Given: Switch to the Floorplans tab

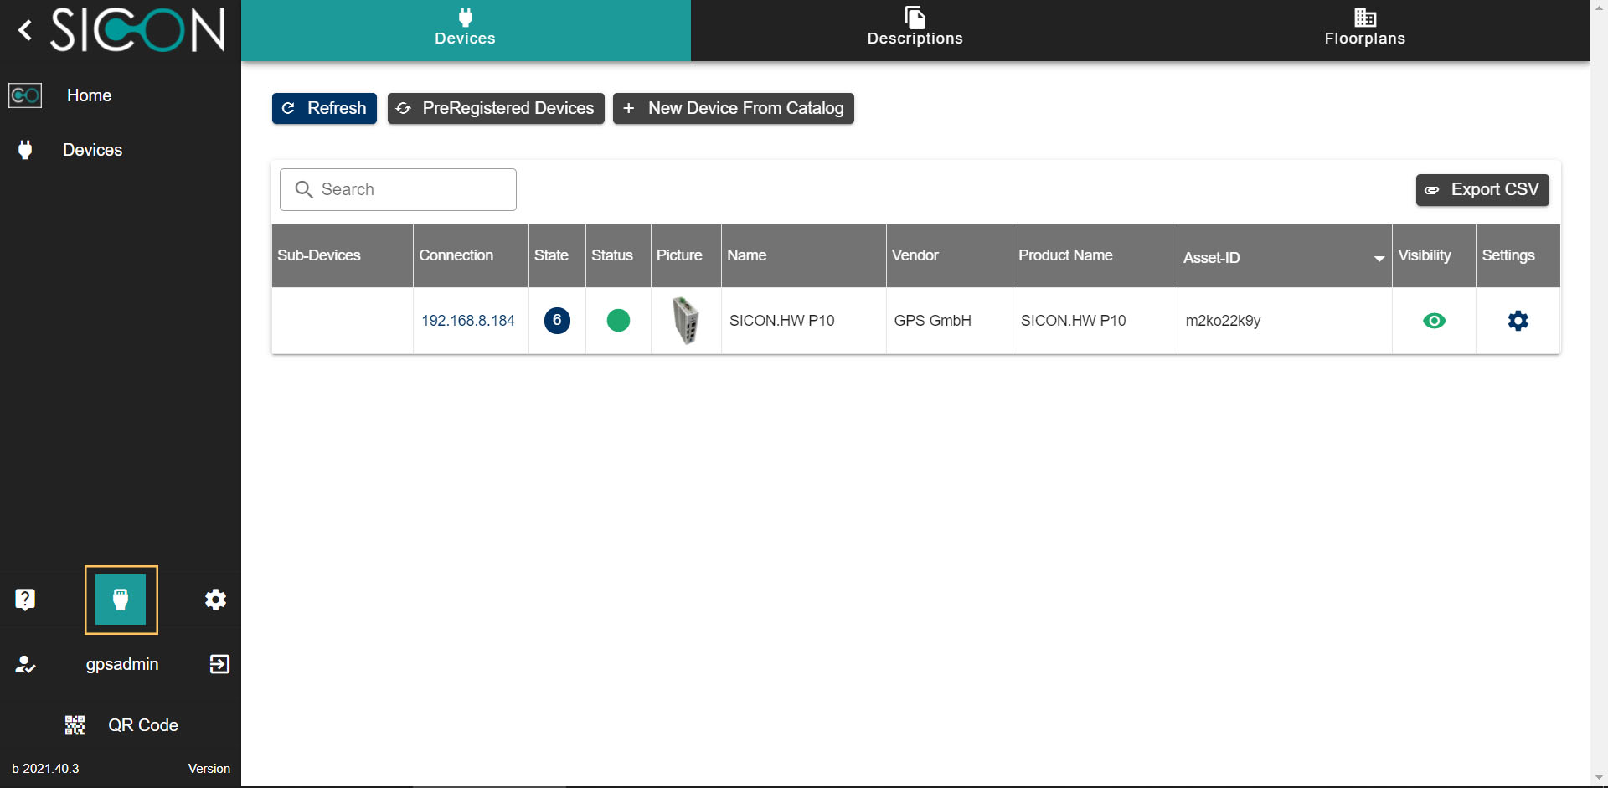Looking at the screenshot, I should click(x=1364, y=30).
